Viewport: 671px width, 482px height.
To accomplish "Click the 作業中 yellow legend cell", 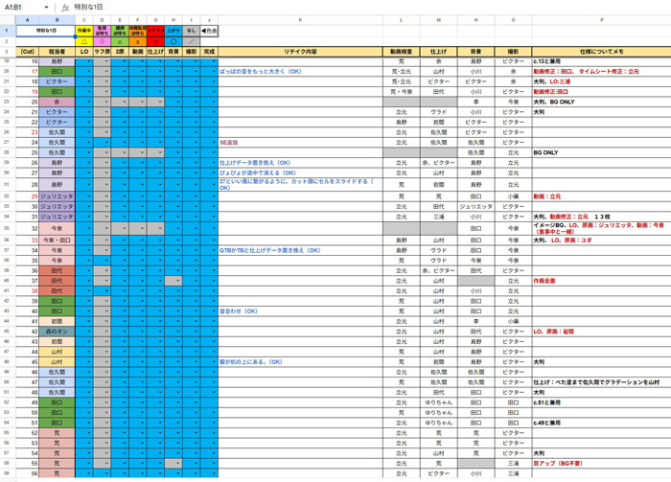I will click(x=84, y=31).
